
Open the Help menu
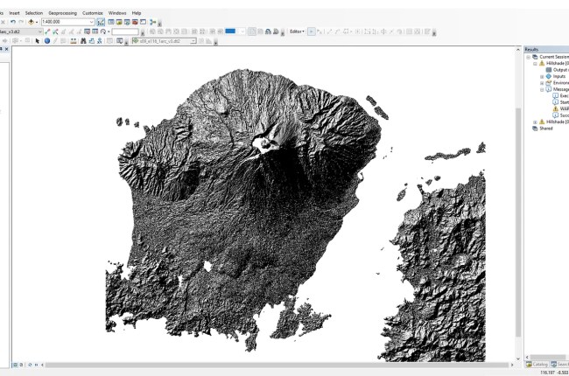tap(136, 13)
